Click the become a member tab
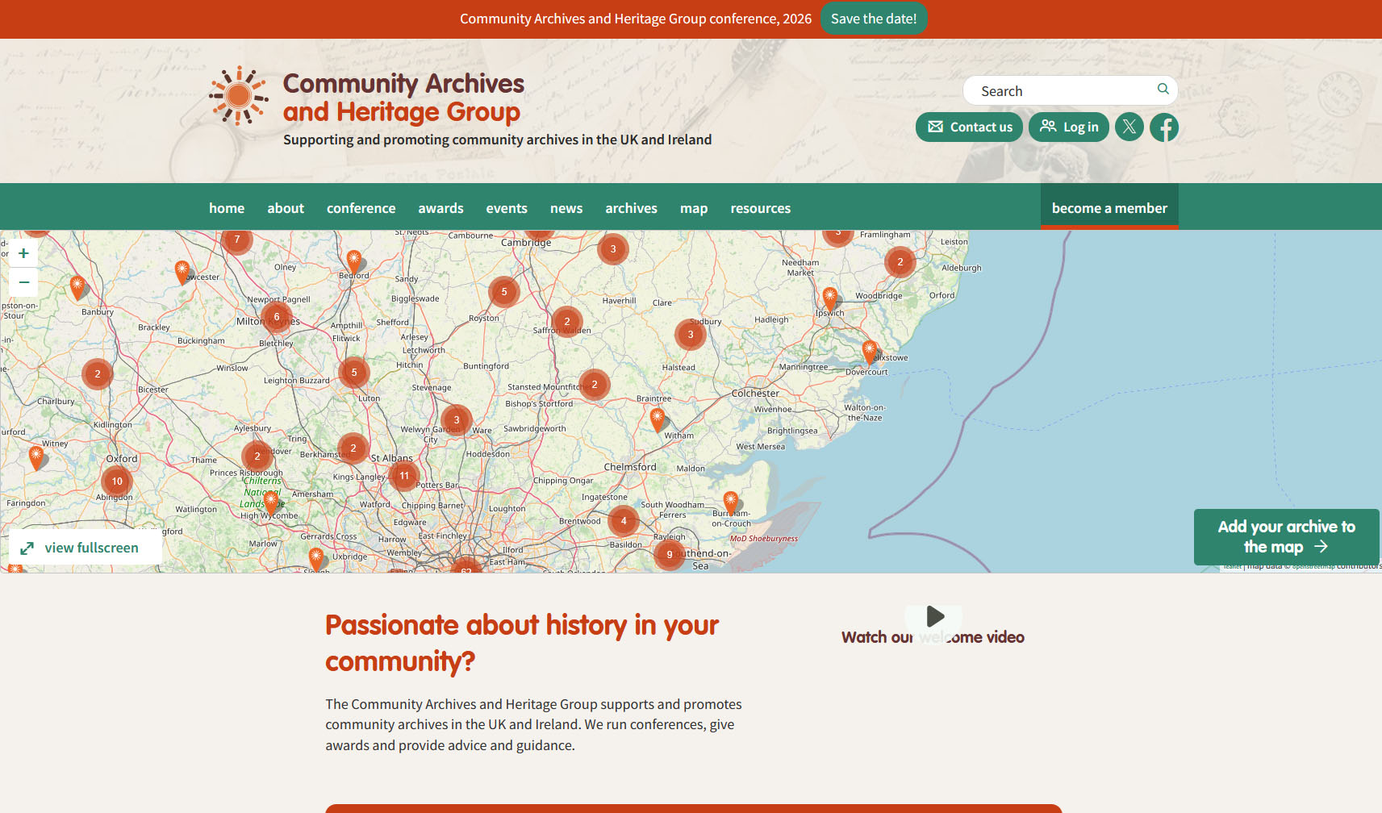This screenshot has height=813, width=1382. tap(1109, 207)
